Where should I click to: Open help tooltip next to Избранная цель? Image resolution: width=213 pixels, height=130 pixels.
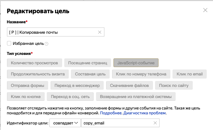[x=46, y=44]
